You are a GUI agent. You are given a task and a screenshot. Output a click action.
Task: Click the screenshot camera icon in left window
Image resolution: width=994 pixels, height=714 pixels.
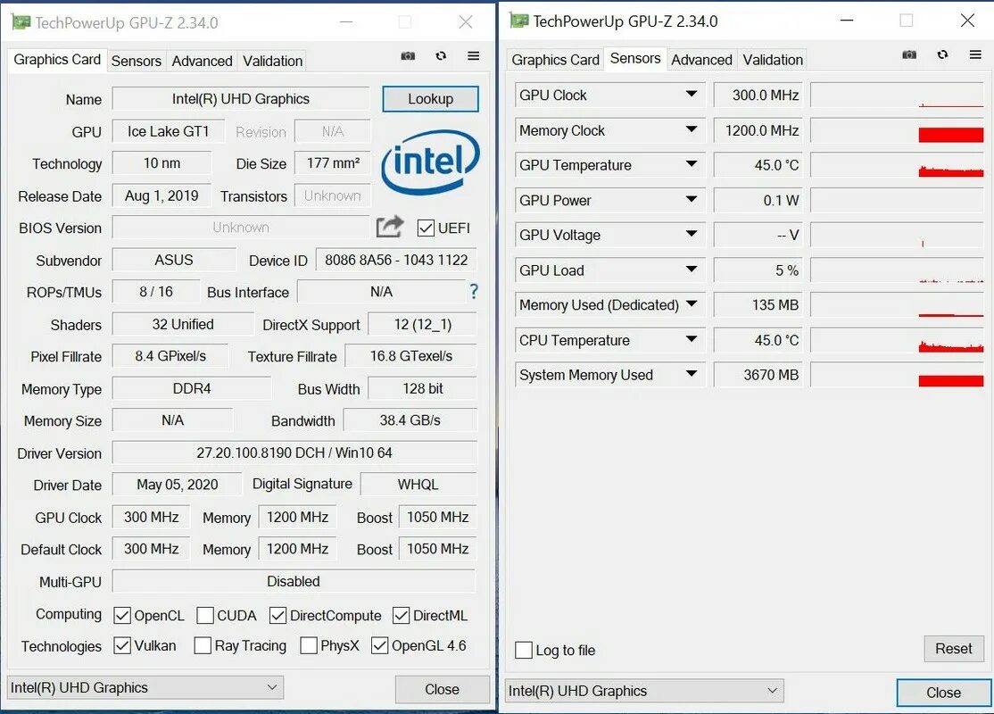click(x=408, y=56)
